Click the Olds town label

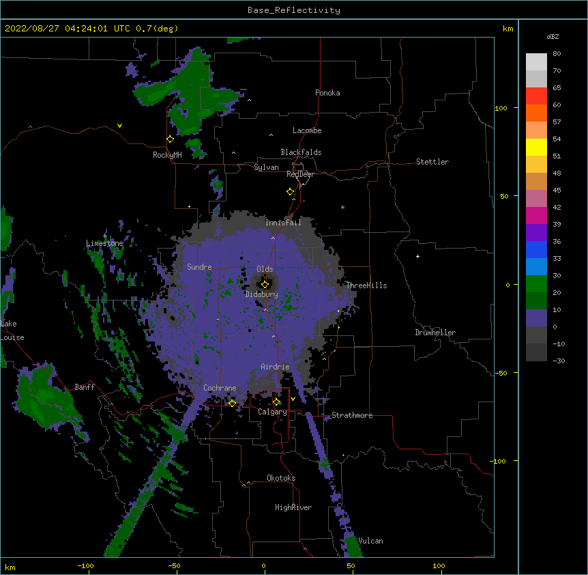(265, 269)
